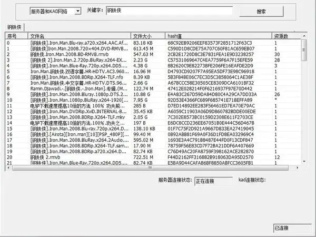Select the 钢铁侠 results tab
Screen dimensions: 316x237
click(14, 27)
